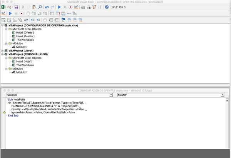This screenshot has height=158, width=231.
Task: Collapse Microsoft Excel Objetos under the CONFIGURADOR project
Action: coord(6,29)
